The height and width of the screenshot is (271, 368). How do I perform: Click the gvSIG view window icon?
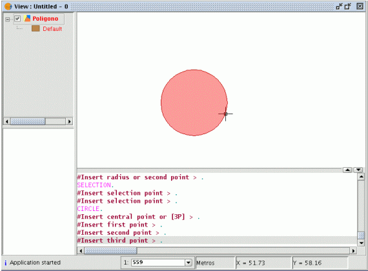click(8, 6)
